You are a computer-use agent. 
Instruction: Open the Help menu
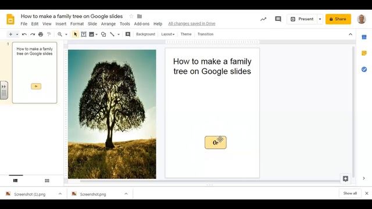158,24
